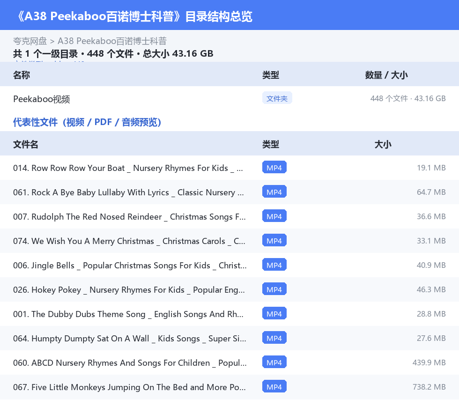This screenshot has width=459, height=414.
Task: Select the 36.6 MB size value
Action: 431,216
